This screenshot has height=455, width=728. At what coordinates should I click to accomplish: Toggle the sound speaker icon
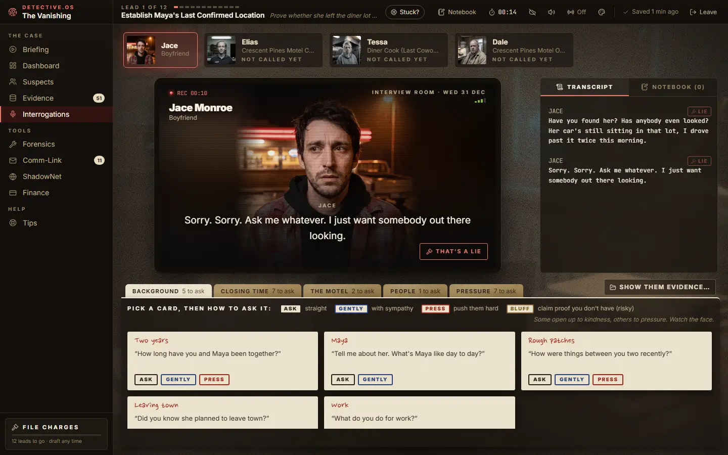pos(552,12)
